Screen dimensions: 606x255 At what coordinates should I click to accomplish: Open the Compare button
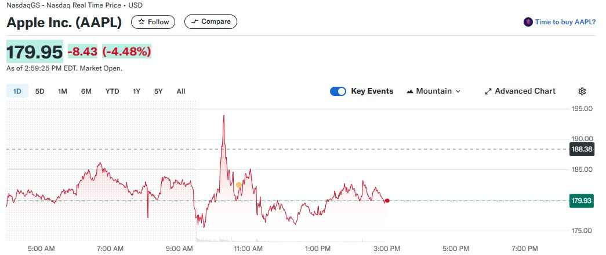[x=211, y=21]
